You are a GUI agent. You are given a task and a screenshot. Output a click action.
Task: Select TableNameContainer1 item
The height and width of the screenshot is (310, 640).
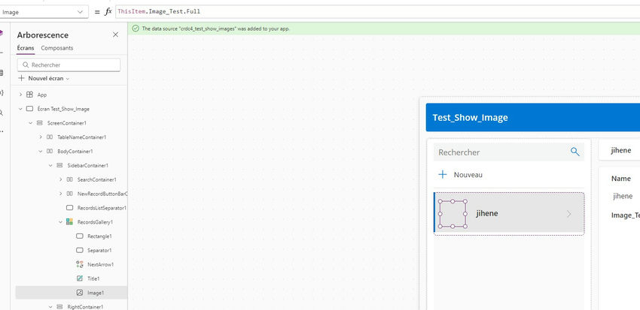tap(81, 137)
